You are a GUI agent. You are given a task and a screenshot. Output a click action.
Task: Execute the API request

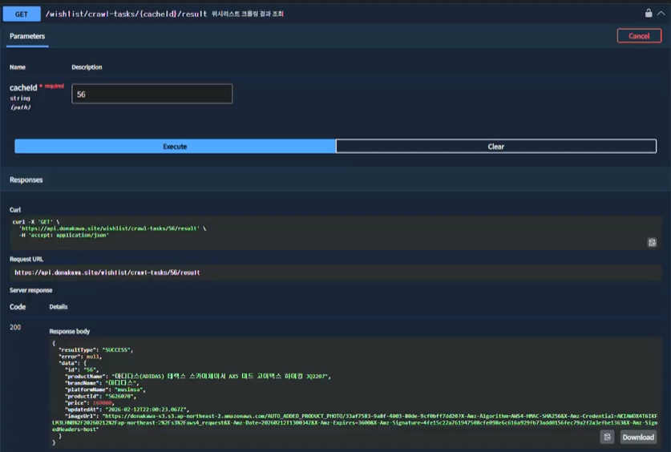pyautogui.click(x=175, y=146)
